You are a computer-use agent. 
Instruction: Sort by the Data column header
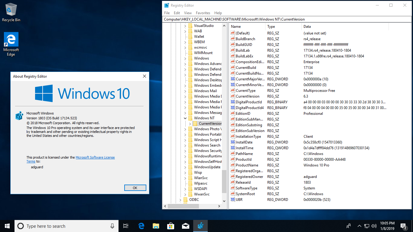point(345,27)
